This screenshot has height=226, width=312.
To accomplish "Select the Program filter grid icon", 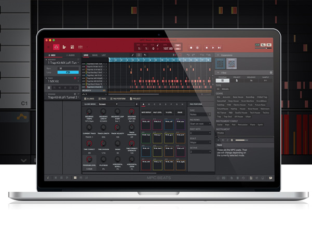I will point(223,80).
